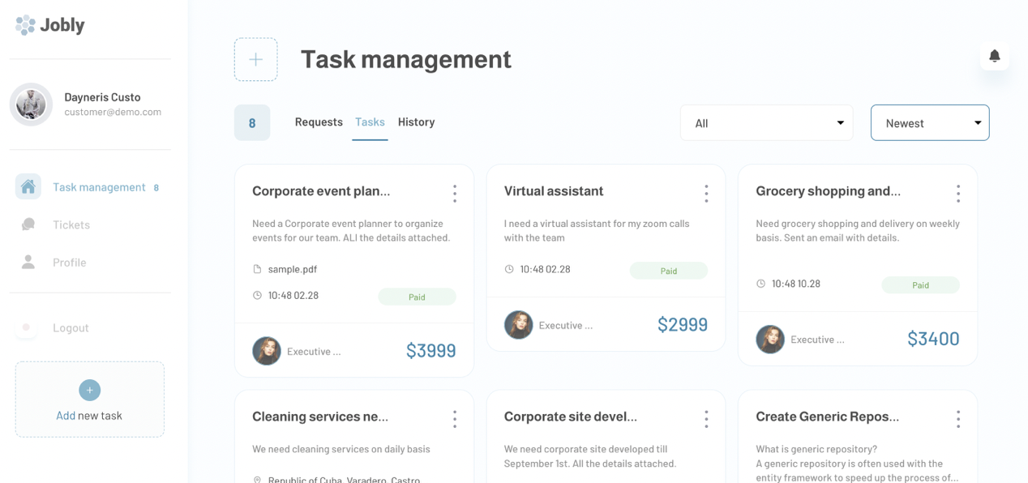1028x483 pixels.
Task: Switch to the History tab
Action: click(x=416, y=122)
